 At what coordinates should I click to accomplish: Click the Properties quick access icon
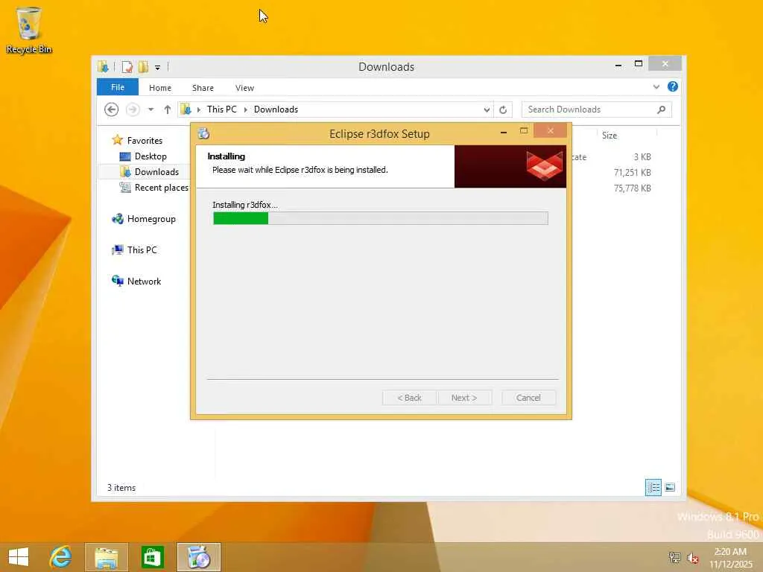coord(127,66)
